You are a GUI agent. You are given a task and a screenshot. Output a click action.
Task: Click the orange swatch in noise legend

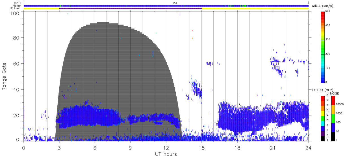click(x=333, y=109)
